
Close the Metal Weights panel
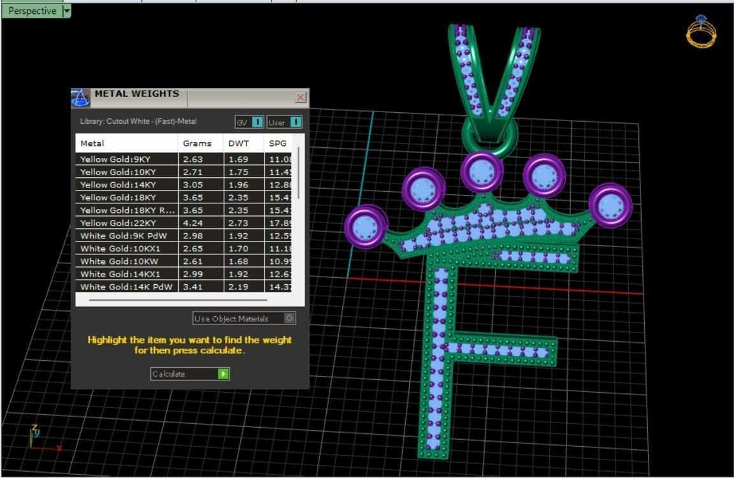301,97
